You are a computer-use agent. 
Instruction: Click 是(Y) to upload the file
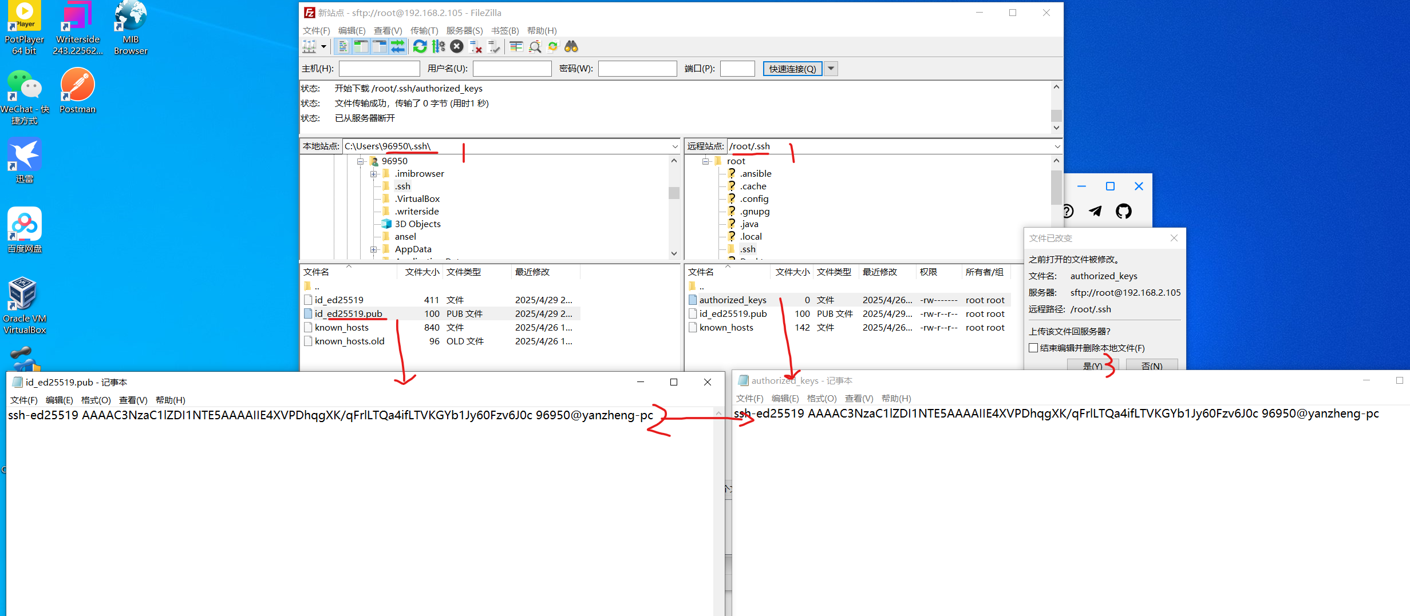tap(1092, 365)
